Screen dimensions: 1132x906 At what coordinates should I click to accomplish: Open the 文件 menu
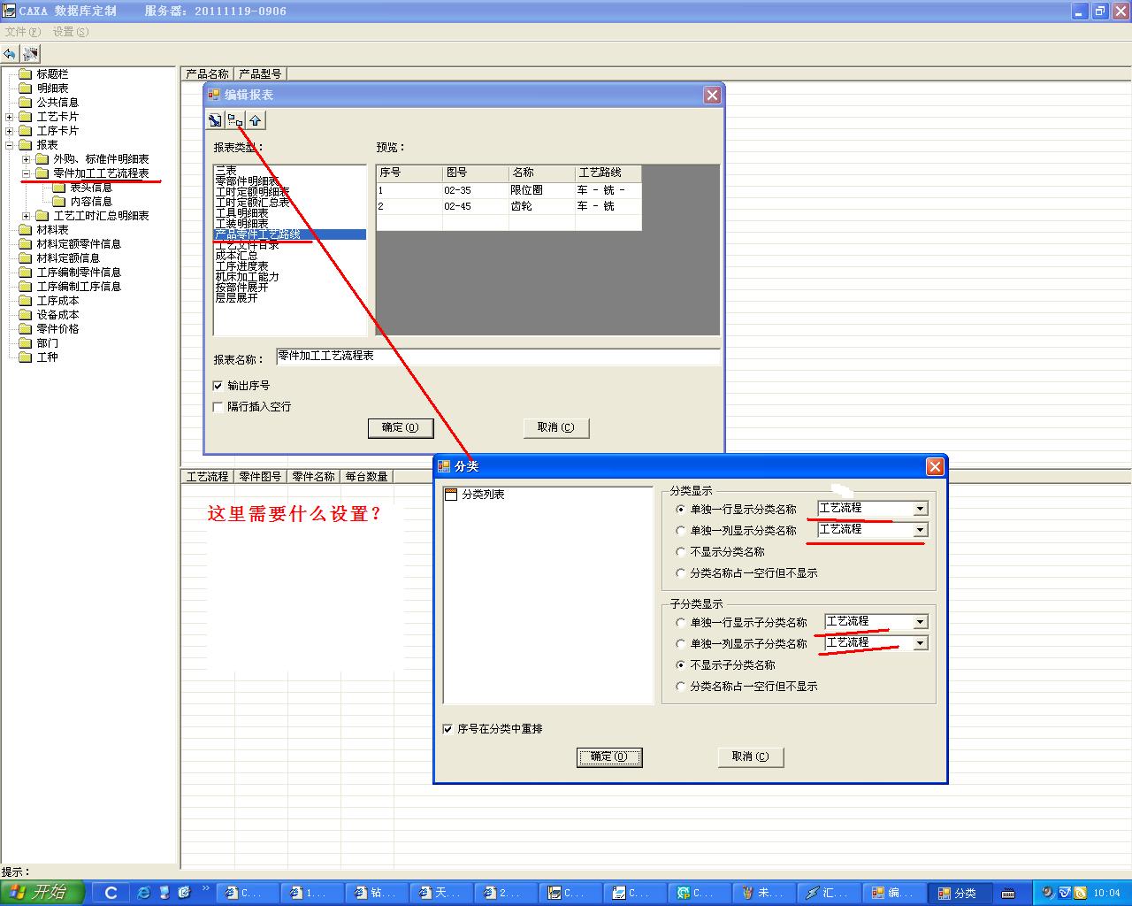pos(22,32)
